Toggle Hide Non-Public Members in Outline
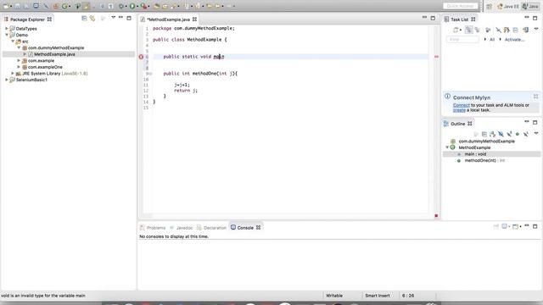Image resolution: width=543 pixels, height=305 pixels. tap(518, 134)
